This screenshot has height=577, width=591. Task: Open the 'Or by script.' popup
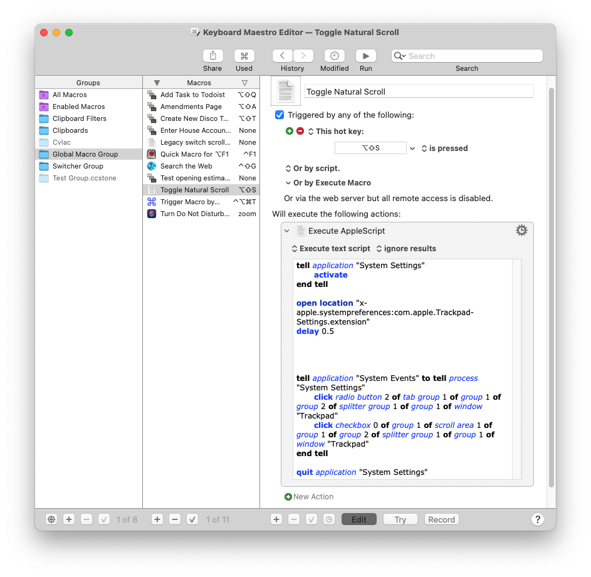coord(313,168)
